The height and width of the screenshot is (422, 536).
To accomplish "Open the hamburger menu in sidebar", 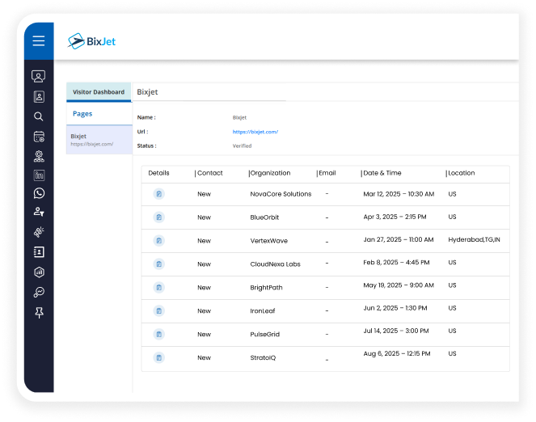I will point(38,41).
